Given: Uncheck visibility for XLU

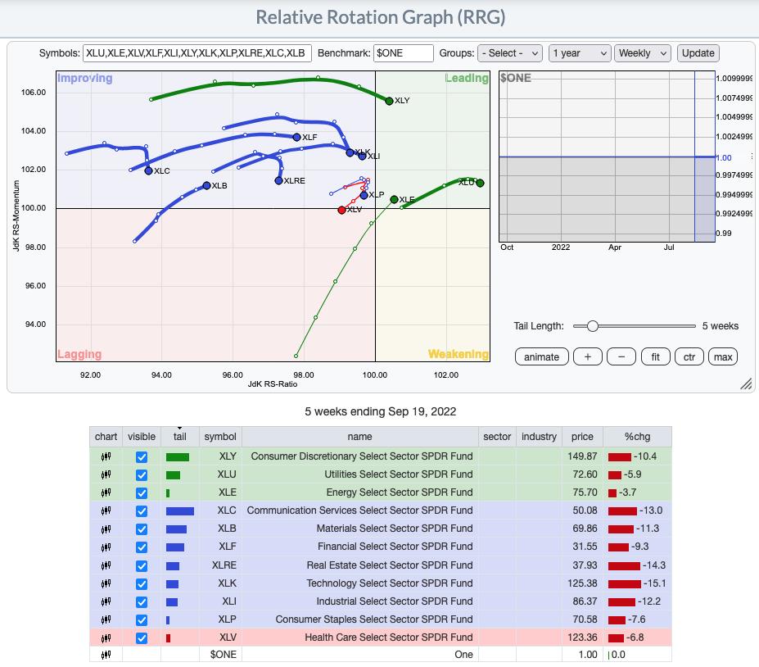Looking at the screenshot, I should [142, 474].
